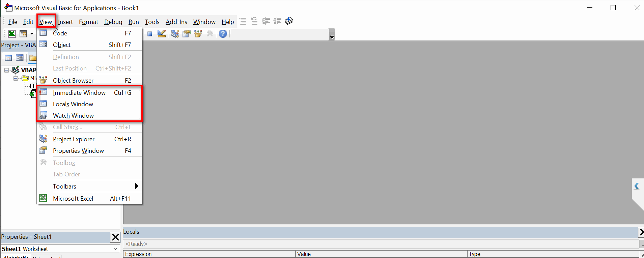Click the Expression column header in Locals
The height and width of the screenshot is (258, 644).
pos(209,254)
